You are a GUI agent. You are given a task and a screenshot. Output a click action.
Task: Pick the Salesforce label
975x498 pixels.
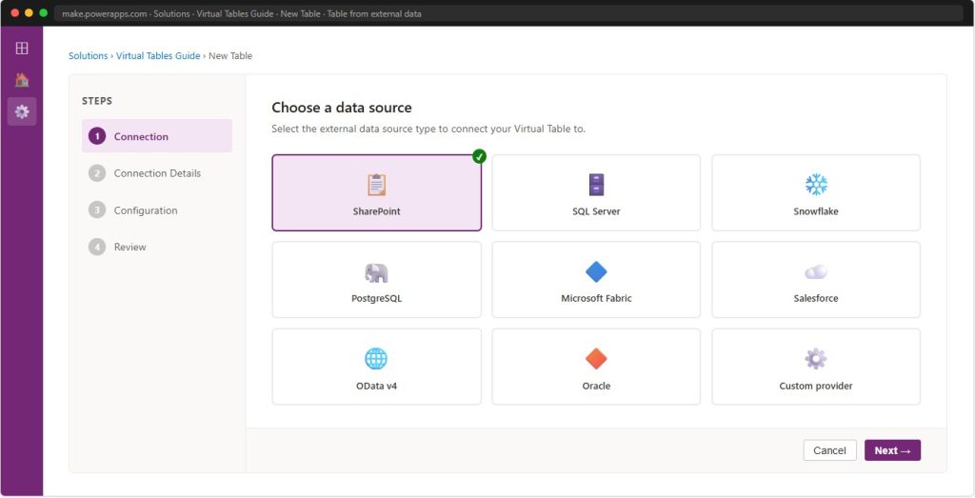pyautogui.click(x=816, y=298)
